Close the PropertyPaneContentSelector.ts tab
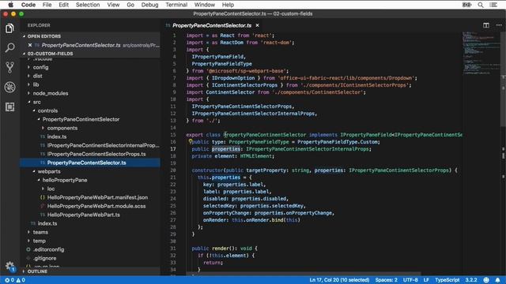 click(257, 25)
